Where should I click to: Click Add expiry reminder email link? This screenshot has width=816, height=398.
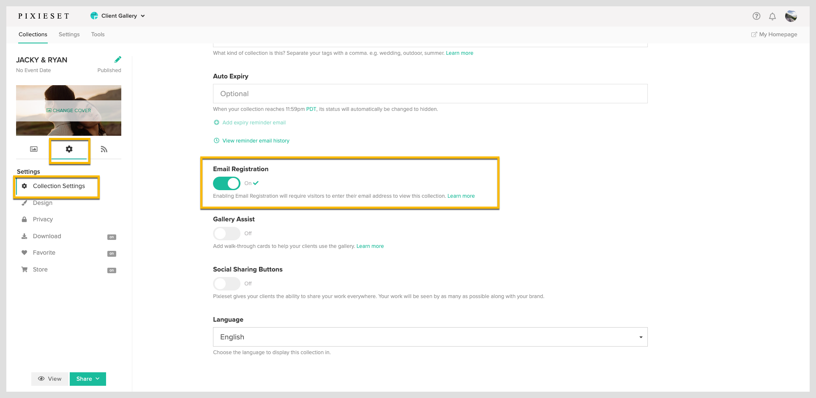click(x=254, y=123)
